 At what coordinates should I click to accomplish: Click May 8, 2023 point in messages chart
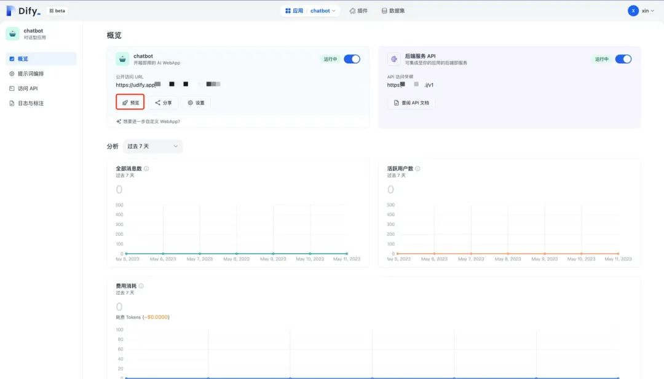[236, 254]
